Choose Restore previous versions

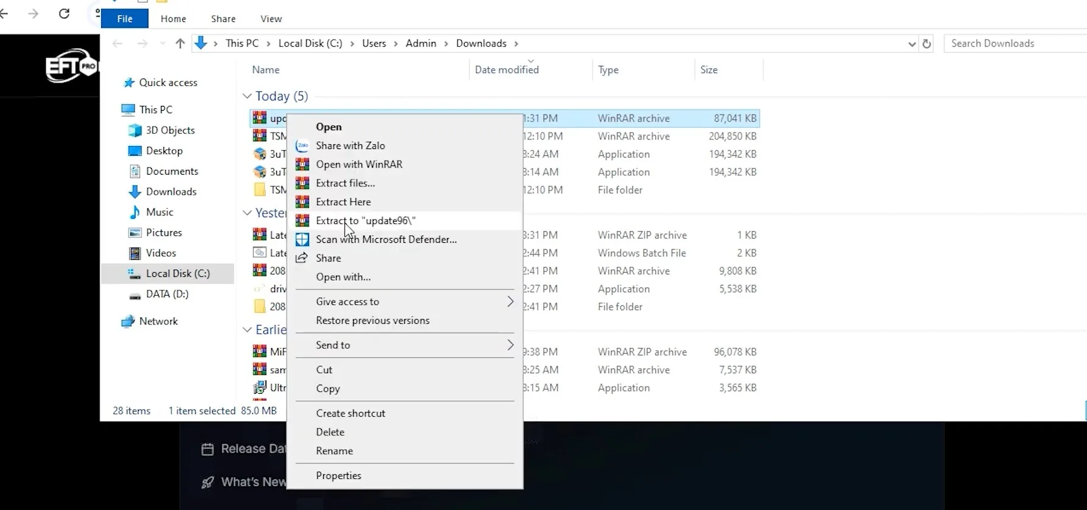(405, 321)
